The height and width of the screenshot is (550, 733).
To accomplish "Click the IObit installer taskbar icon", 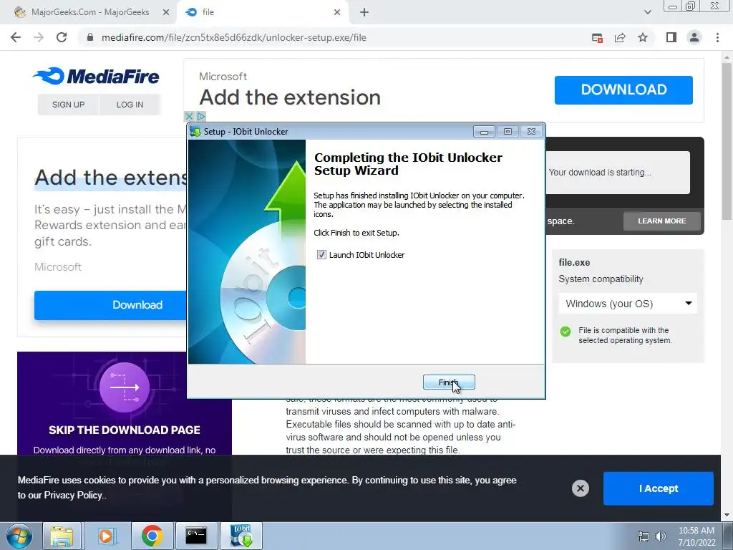I will pyautogui.click(x=241, y=536).
